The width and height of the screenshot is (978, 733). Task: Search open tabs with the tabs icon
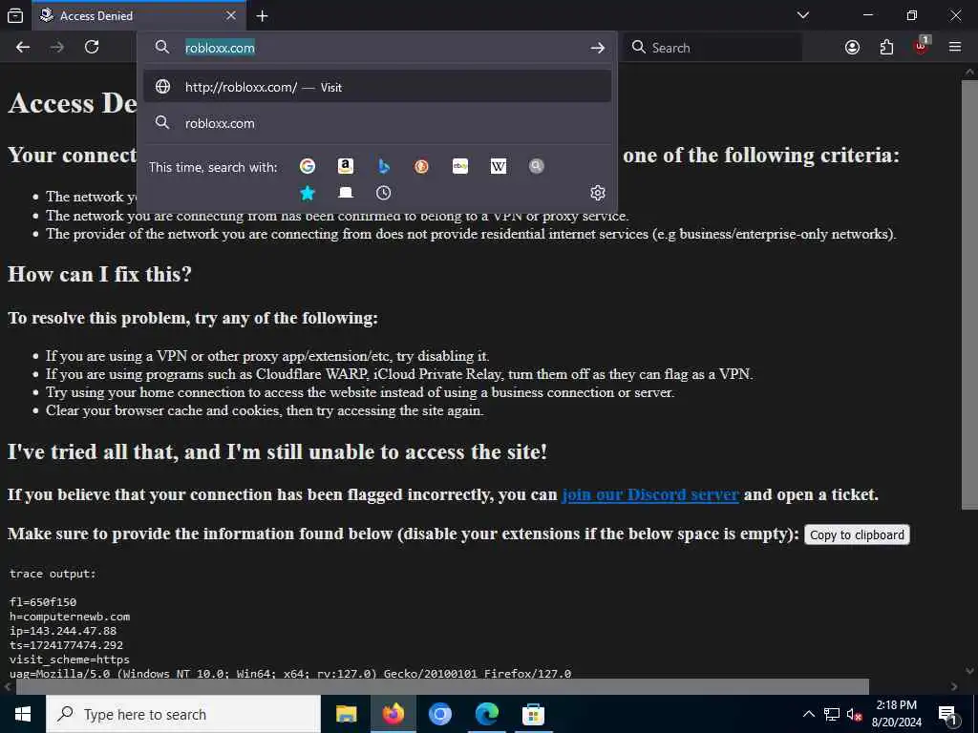point(346,193)
